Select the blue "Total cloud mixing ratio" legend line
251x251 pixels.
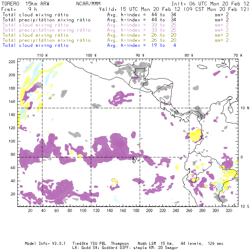36,45
